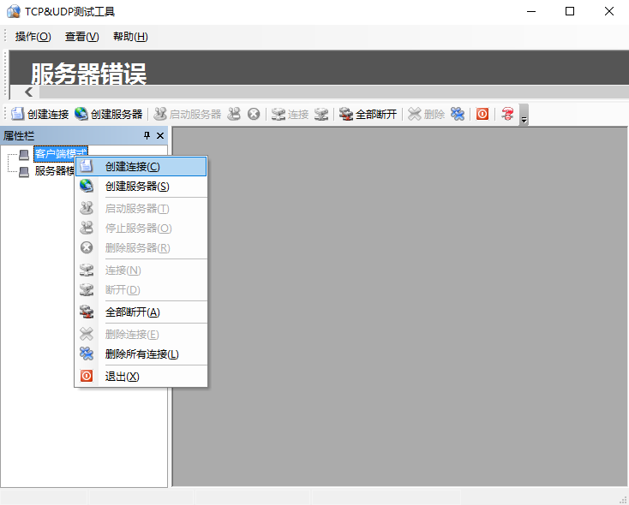Click the 客户端模式 tree node icon
629x505 pixels.
pyautogui.click(x=24, y=155)
